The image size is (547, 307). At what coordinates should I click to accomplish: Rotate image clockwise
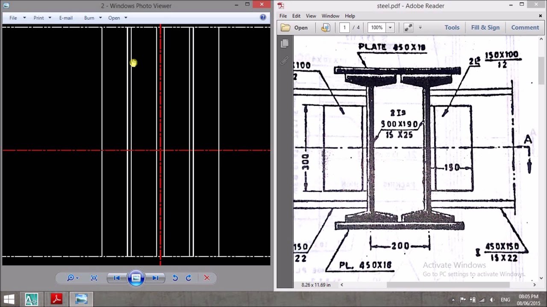(x=188, y=278)
